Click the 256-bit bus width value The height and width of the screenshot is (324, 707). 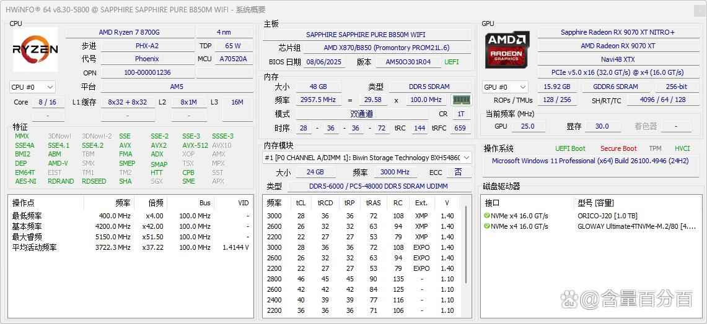tap(677, 87)
